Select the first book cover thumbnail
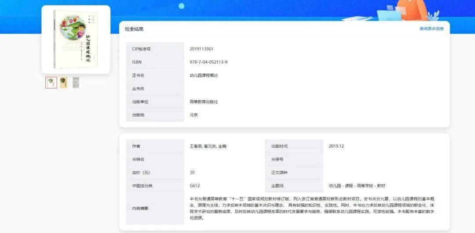 pos(51,82)
